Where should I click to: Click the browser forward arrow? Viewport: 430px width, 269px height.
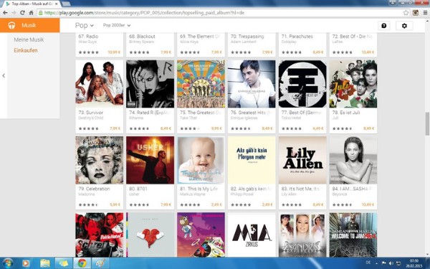click(x=14, y=13)
